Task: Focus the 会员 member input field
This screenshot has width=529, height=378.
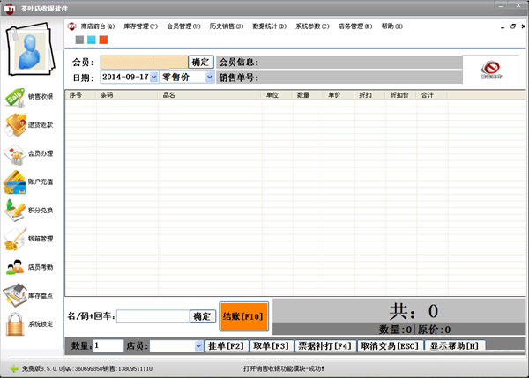Action: pyautogui.click(x=144, y=63)
